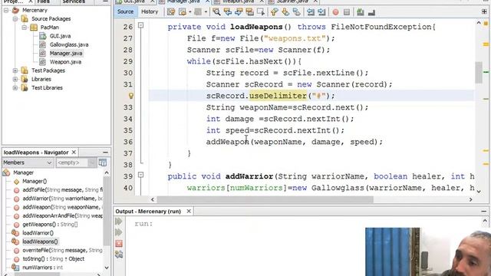
Task: Click the editor vertical scrollbar thumb
Action: coord(479,73)
